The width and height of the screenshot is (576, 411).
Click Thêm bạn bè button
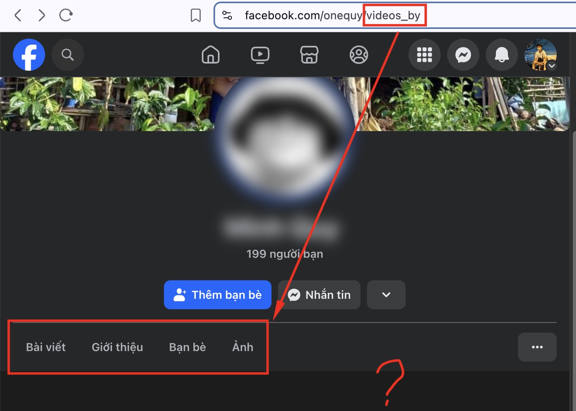point(218,295)
